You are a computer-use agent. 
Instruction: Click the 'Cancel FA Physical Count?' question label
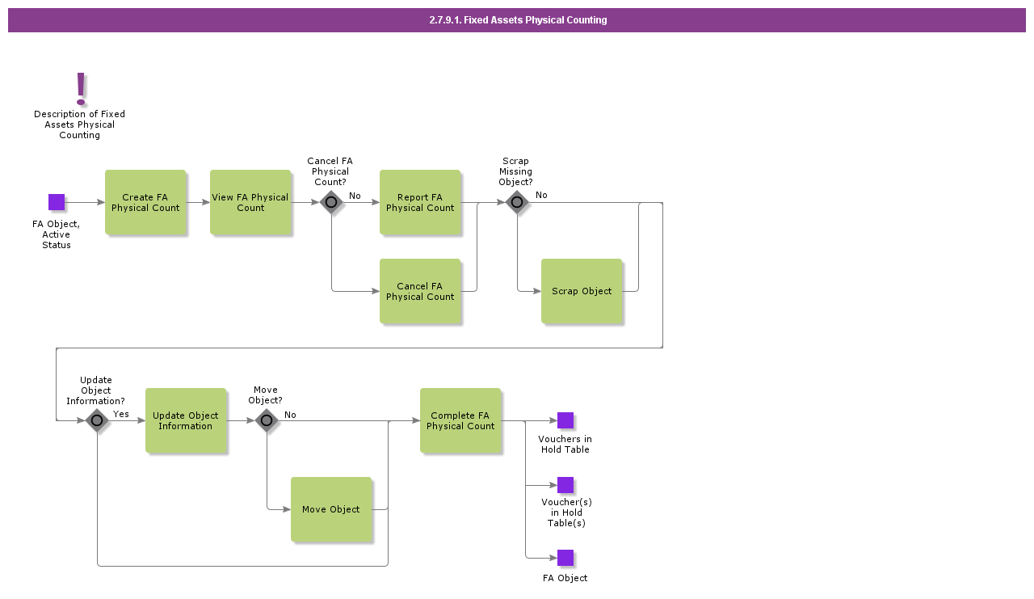tap(330, 171)
